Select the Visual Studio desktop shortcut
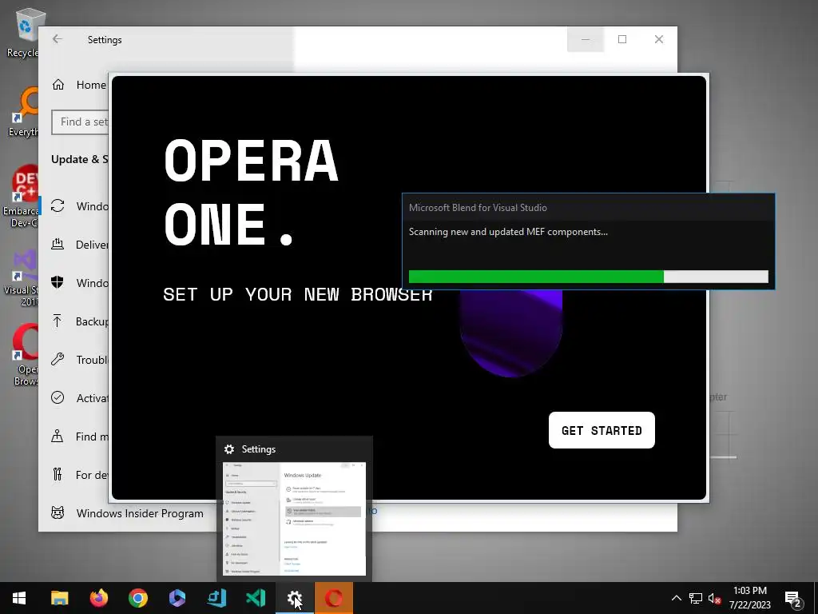818x614 pixels. (21, 278)
